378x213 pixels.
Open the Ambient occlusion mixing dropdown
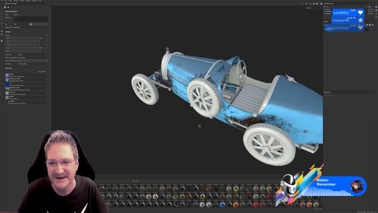point(32,58)
